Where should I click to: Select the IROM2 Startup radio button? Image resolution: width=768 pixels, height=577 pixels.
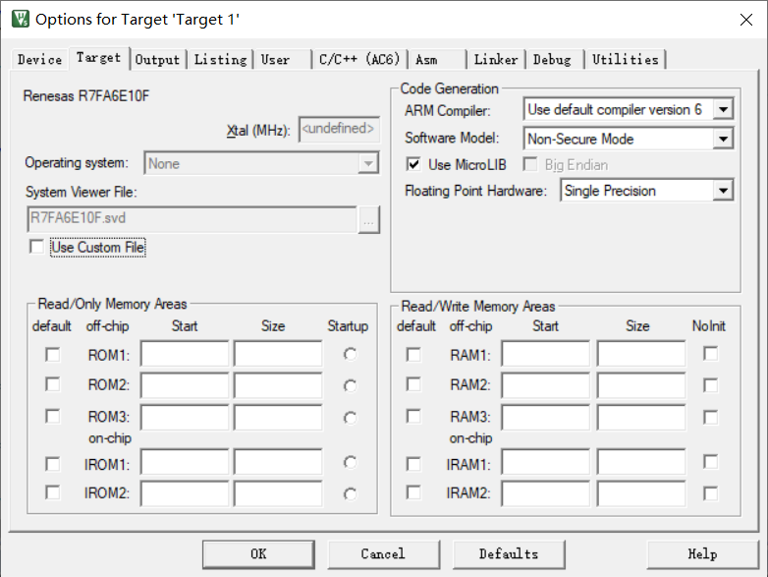pyautogui.click(x=351, y=494)
